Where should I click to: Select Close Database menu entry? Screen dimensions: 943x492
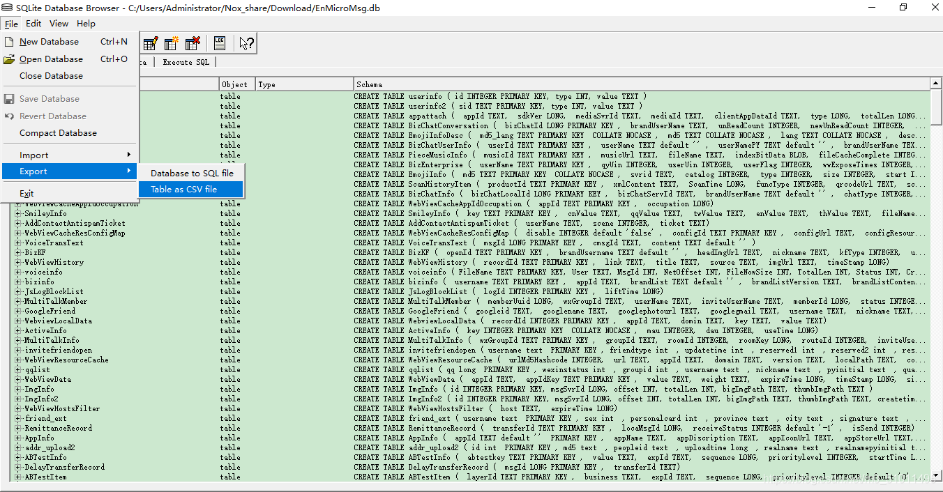pyautogui.click(x=70, y=76)
